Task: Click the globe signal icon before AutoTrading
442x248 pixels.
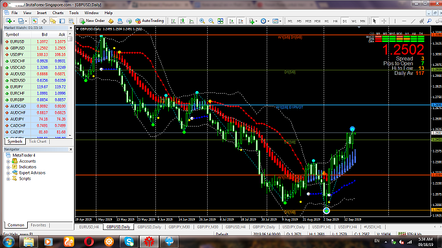Action: (x=129, y=21)
